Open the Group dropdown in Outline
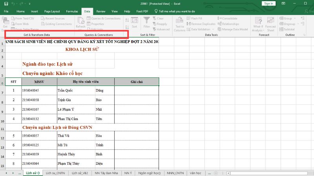 295,18
